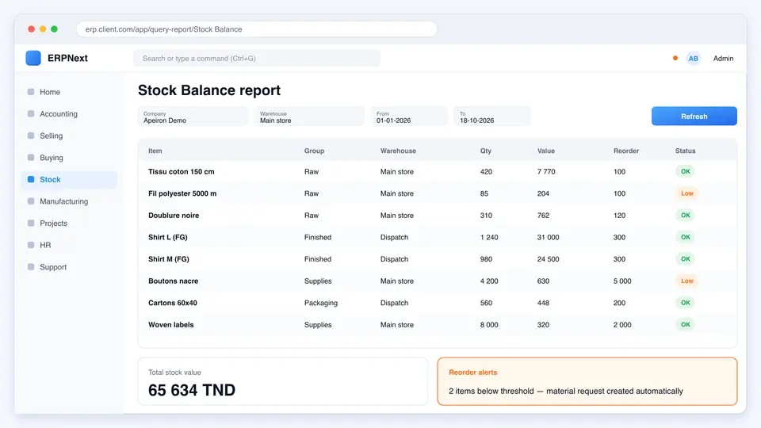This screenshot has width=761, height=428.
Task: Select the Boutons nacre item
Action: click(x=174, y=281)
